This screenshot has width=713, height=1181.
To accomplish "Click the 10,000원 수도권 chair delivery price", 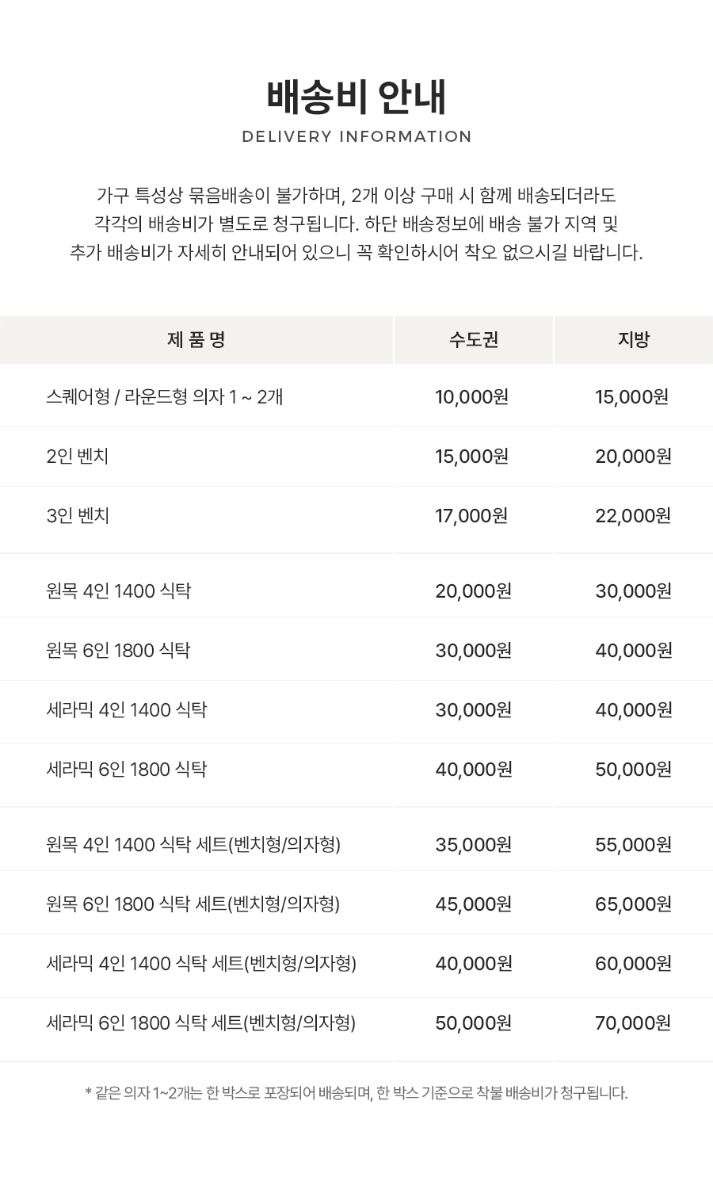I will tap(471, 396).
